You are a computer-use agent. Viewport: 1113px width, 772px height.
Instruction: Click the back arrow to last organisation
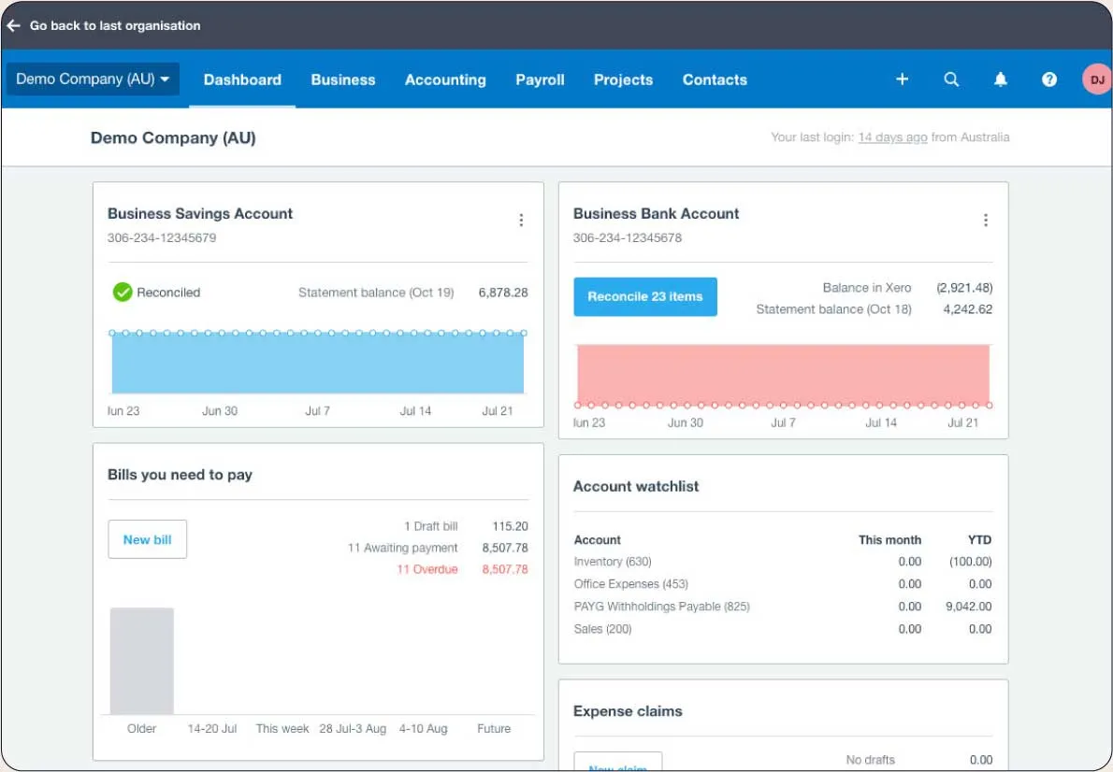pos(13,25)
